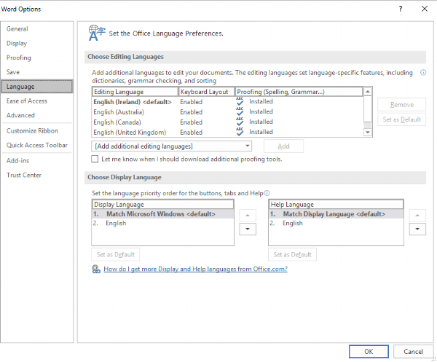This screenshot has width=437, height=362.
Task: Click the 'Installed' proofing status for English (Australia)
Action: click(261, 111)
